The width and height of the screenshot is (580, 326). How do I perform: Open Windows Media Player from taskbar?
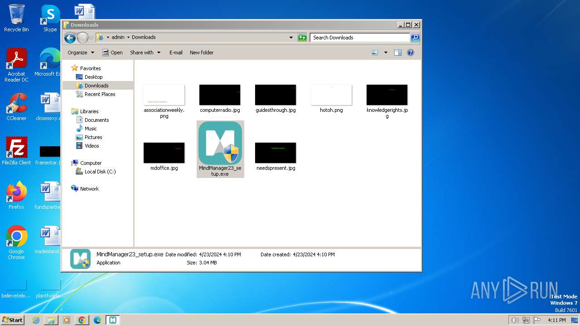pyautogui.click(x=67, y=320)
